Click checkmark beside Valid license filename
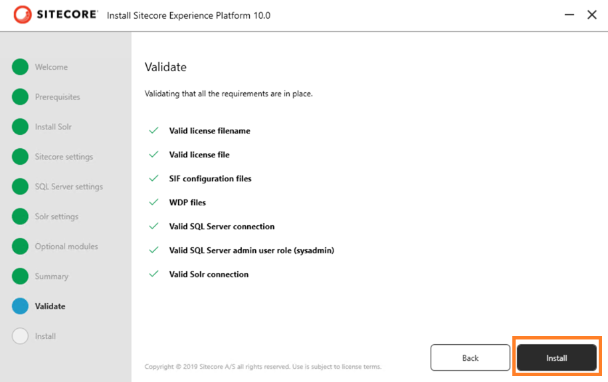The width and height of the screenshot is (608, 382). tap(154, 130)
